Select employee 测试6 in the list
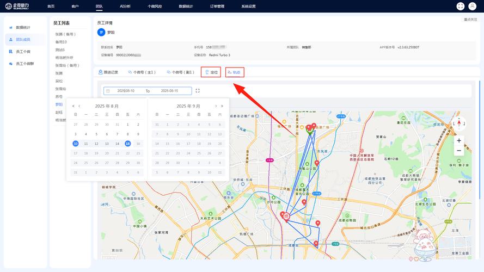The height and width of the screenshot is (272, 484). [60, 50]
